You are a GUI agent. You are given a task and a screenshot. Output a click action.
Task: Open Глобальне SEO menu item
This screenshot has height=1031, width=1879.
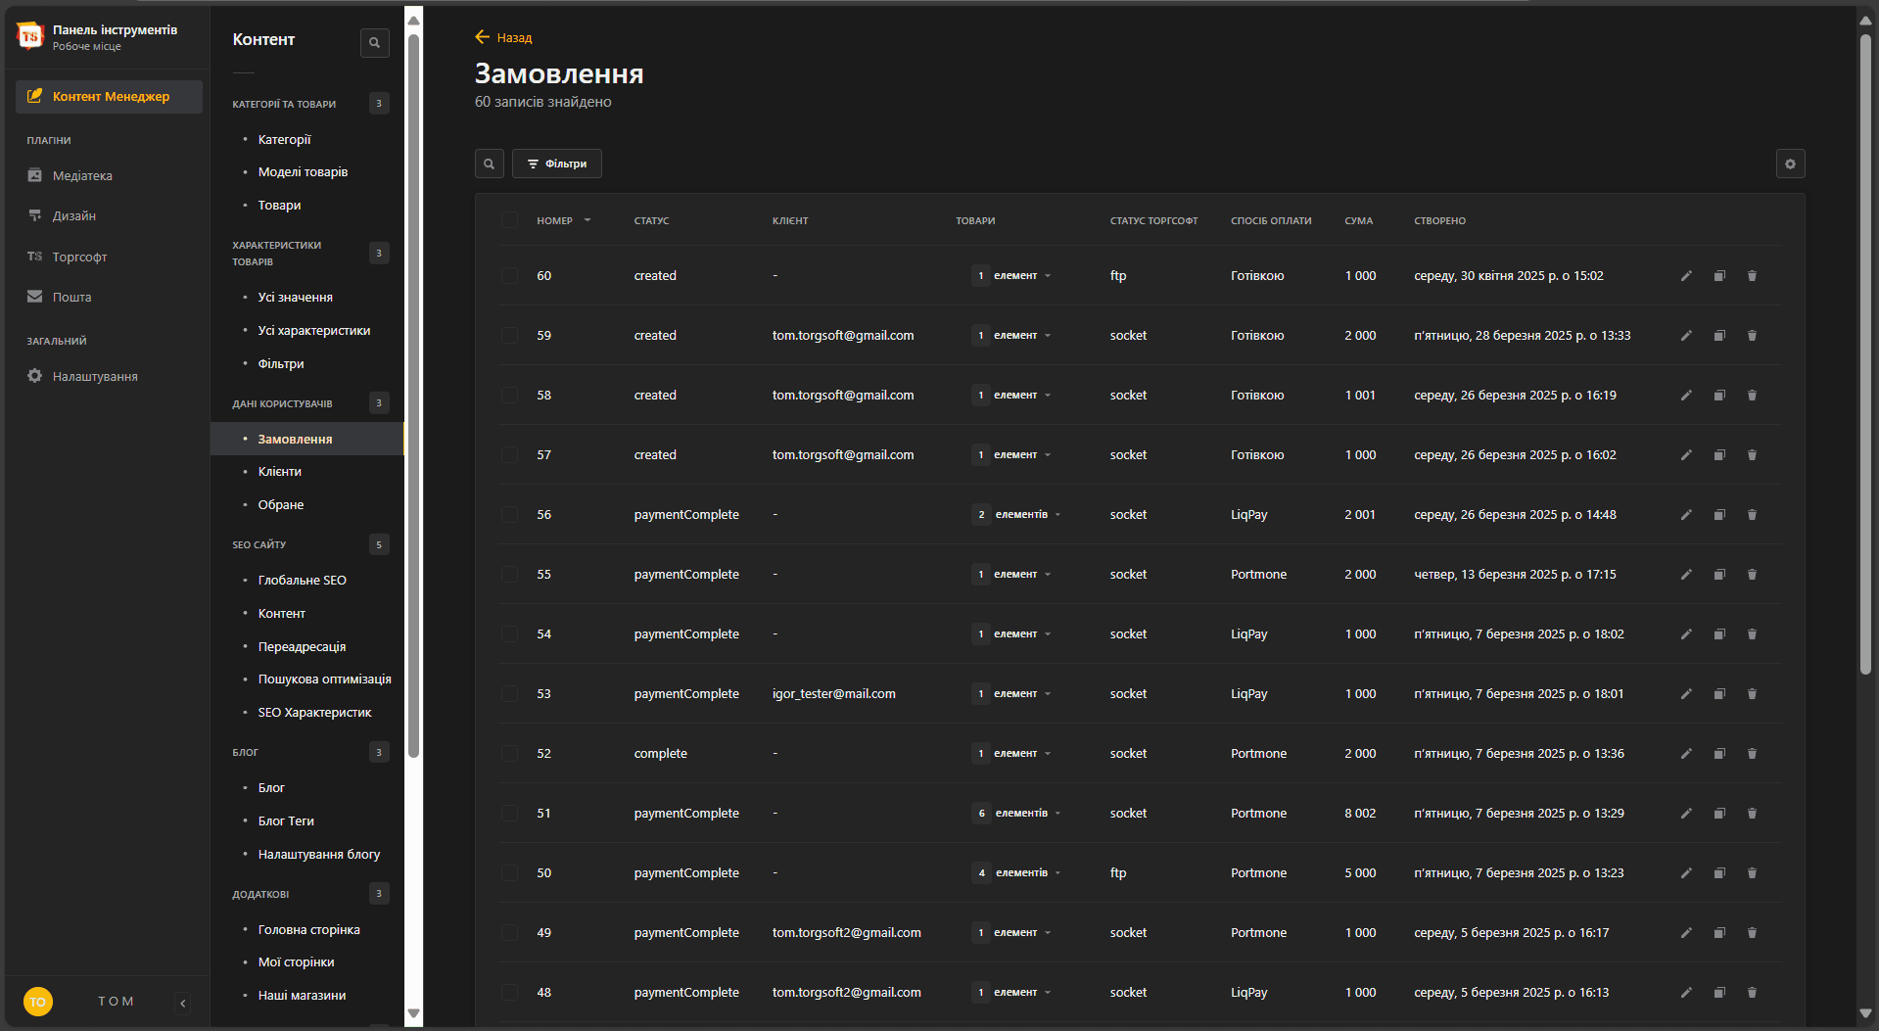click(x=302, y=581)
